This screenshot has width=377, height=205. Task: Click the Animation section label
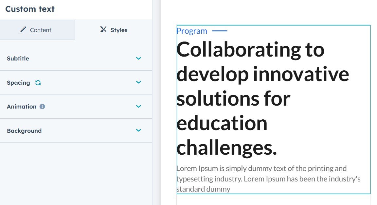tap(22, 107)
